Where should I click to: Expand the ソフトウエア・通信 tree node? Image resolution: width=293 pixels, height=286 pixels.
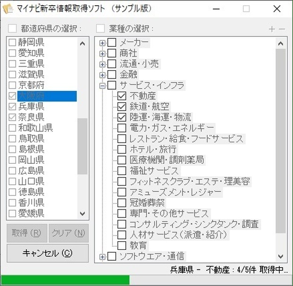(x=102, y=257)
